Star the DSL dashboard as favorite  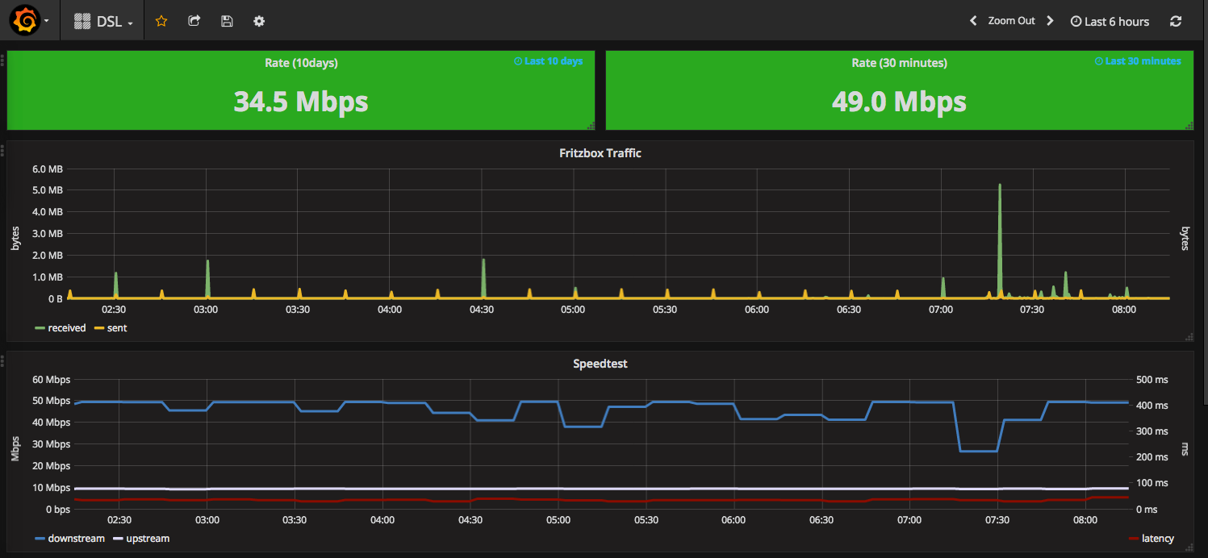pos(161,21)
